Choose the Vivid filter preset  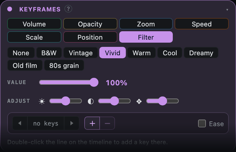pyautogui.click(x=113, y=53)
